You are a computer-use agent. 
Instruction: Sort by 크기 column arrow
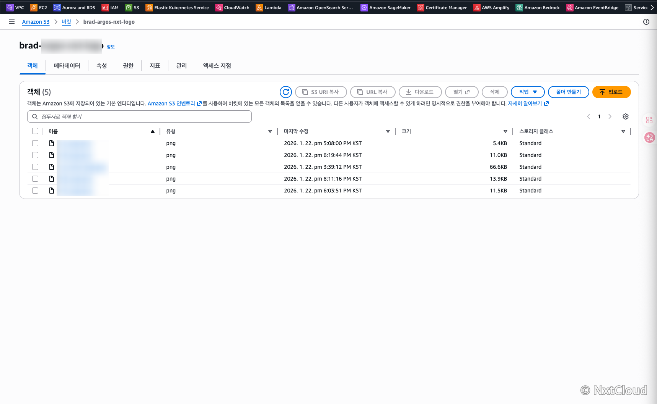(x=505, y=131)
